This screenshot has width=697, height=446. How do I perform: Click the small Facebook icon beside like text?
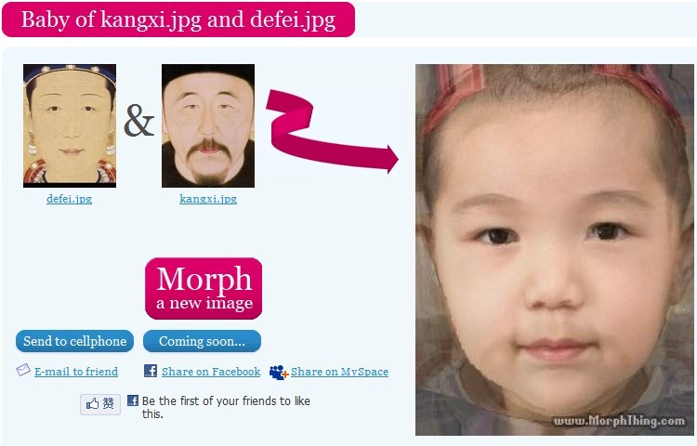pos(133,400)
